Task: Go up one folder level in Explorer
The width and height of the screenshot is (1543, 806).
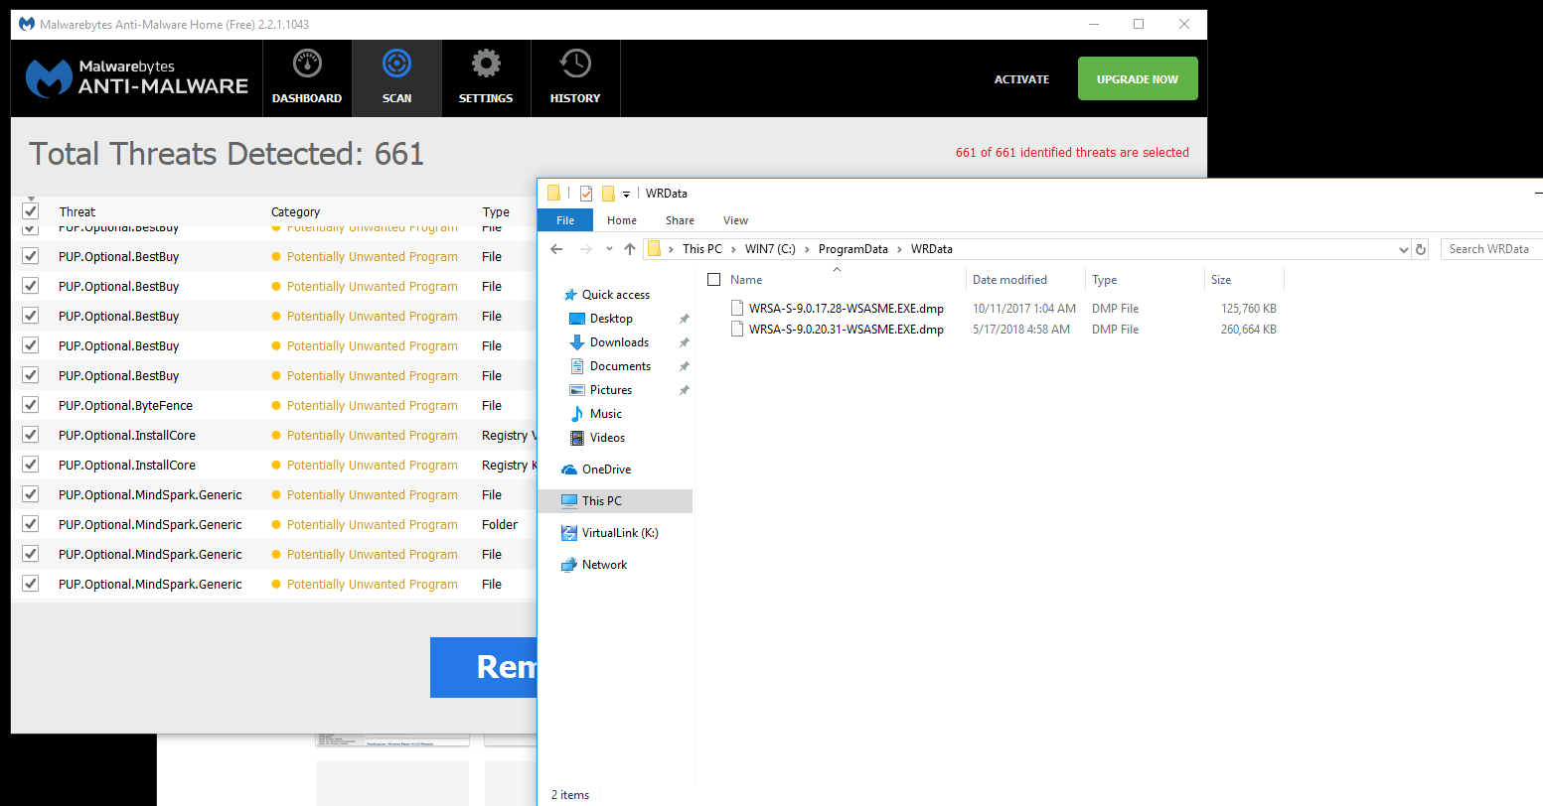Action: click(x=630, y=249)
